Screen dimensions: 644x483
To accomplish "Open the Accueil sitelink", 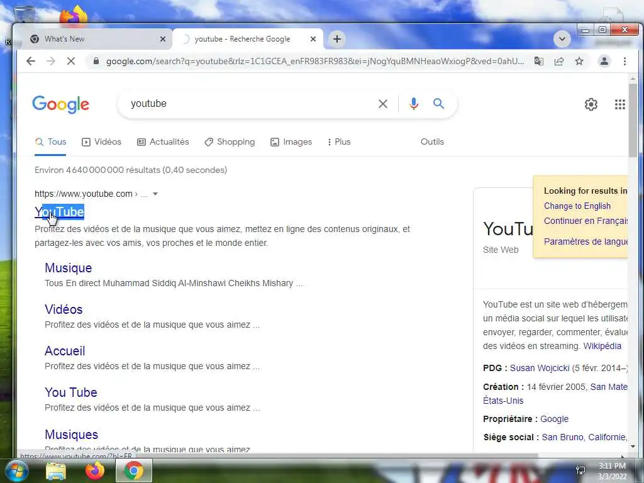I will pos(65,351).
